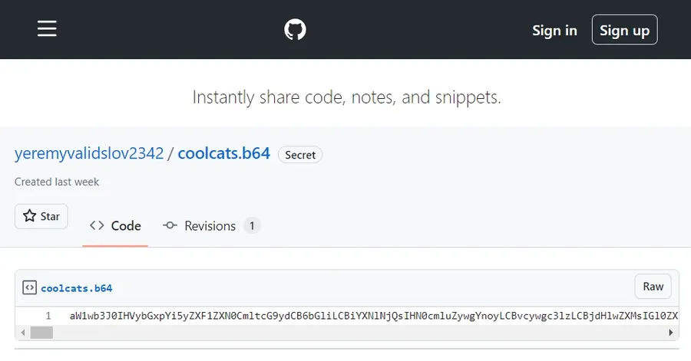Open the coolcats.b64 gist title link
691x361 pixels.
coord(224,153)
